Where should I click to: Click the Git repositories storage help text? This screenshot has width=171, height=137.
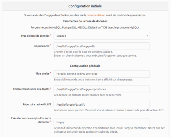click(88, 95)
